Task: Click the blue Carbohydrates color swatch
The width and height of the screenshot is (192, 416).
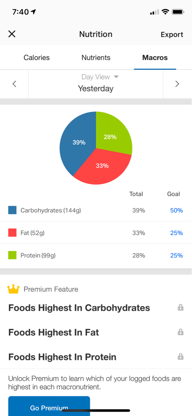Action: pos(12,210)
